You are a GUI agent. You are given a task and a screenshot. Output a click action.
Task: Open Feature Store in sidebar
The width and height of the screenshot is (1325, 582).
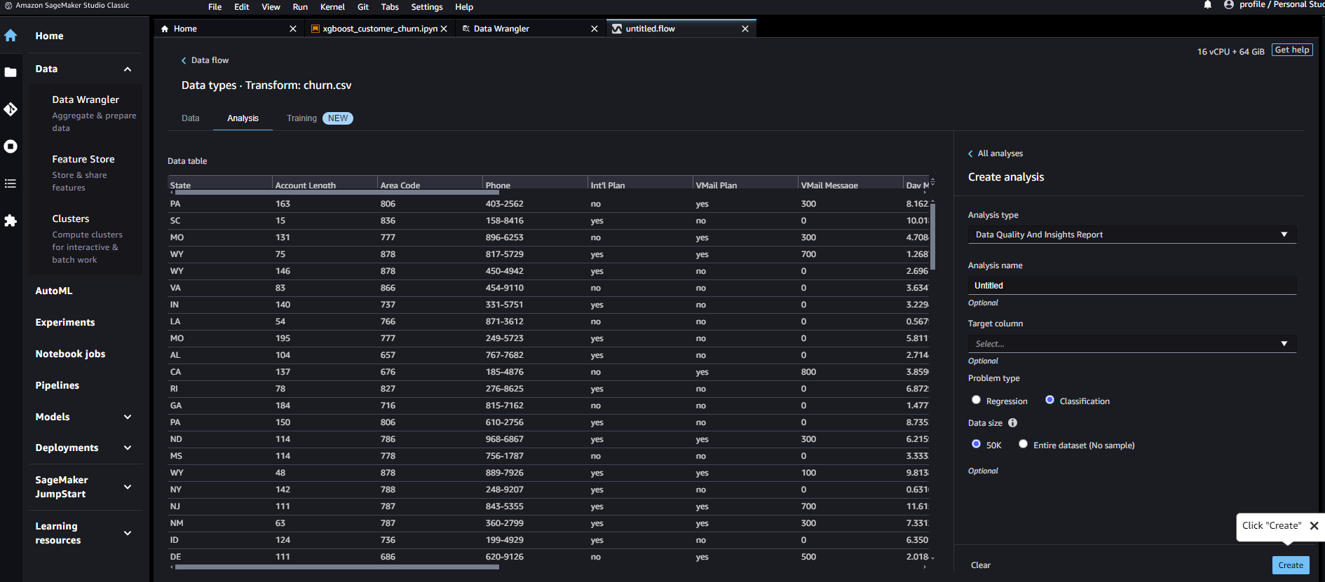pos(83,159)
